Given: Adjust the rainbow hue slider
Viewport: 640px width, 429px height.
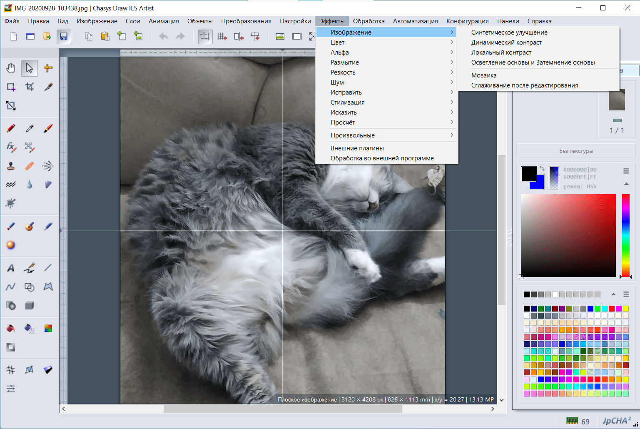Looking at the screenshot, I should tap(625, 235).
